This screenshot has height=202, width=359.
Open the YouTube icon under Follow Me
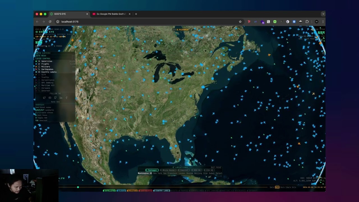(50, 98)
